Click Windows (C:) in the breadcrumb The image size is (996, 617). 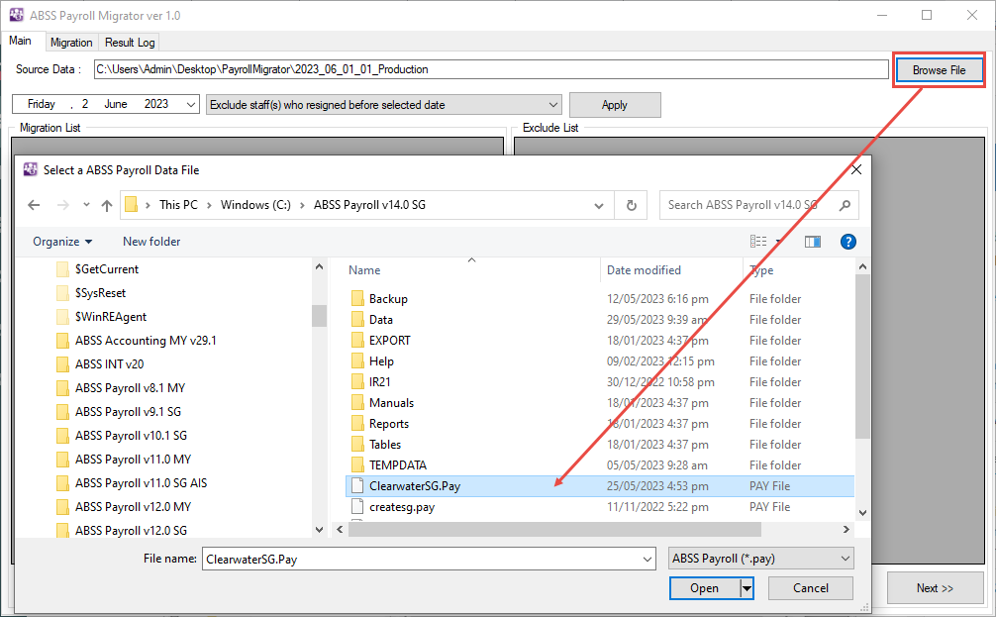(x=255, y=205)
